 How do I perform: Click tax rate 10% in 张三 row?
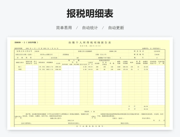point(132,67)
